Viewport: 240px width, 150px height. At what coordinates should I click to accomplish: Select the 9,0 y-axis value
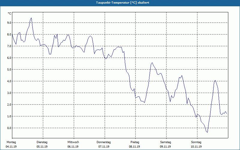point(9,23)
